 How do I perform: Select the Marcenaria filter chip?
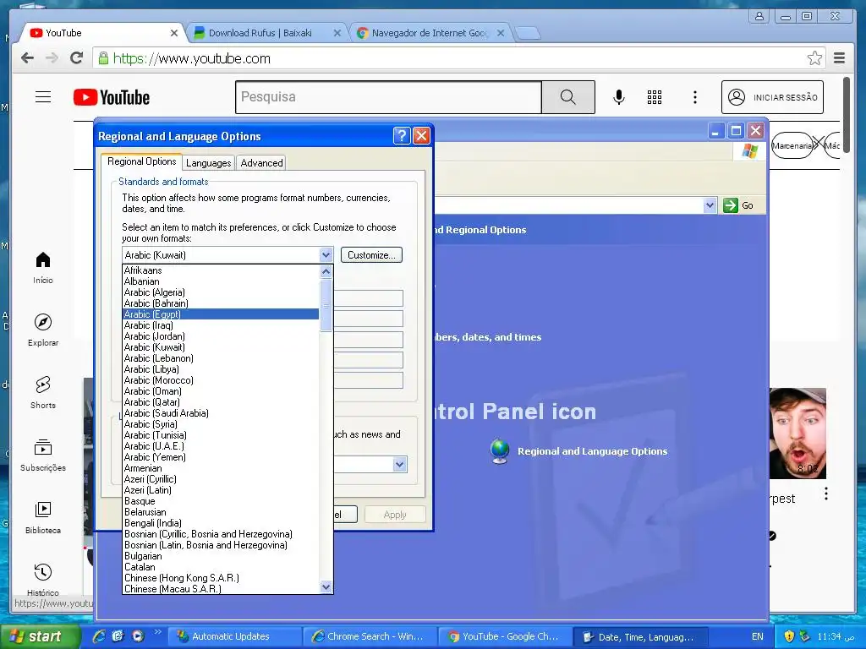click(792, 145)
